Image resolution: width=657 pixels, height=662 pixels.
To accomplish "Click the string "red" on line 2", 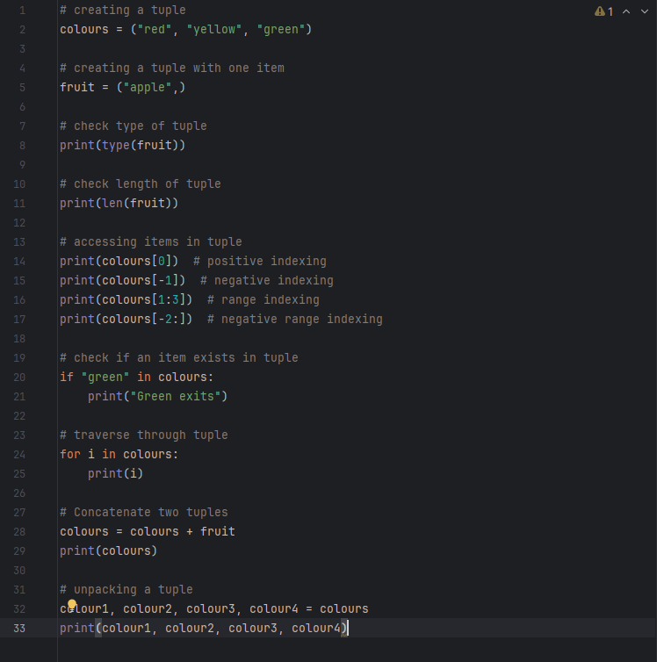I will [154, 30].
